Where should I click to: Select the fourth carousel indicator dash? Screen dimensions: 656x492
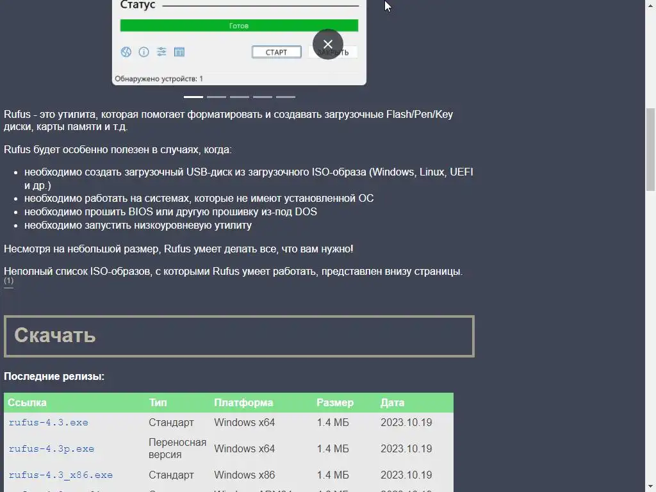262,97
